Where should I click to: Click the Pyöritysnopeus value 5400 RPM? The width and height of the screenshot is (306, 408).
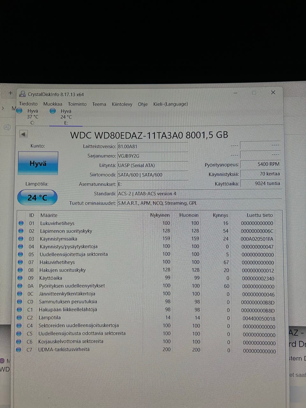tap(260, 164)
